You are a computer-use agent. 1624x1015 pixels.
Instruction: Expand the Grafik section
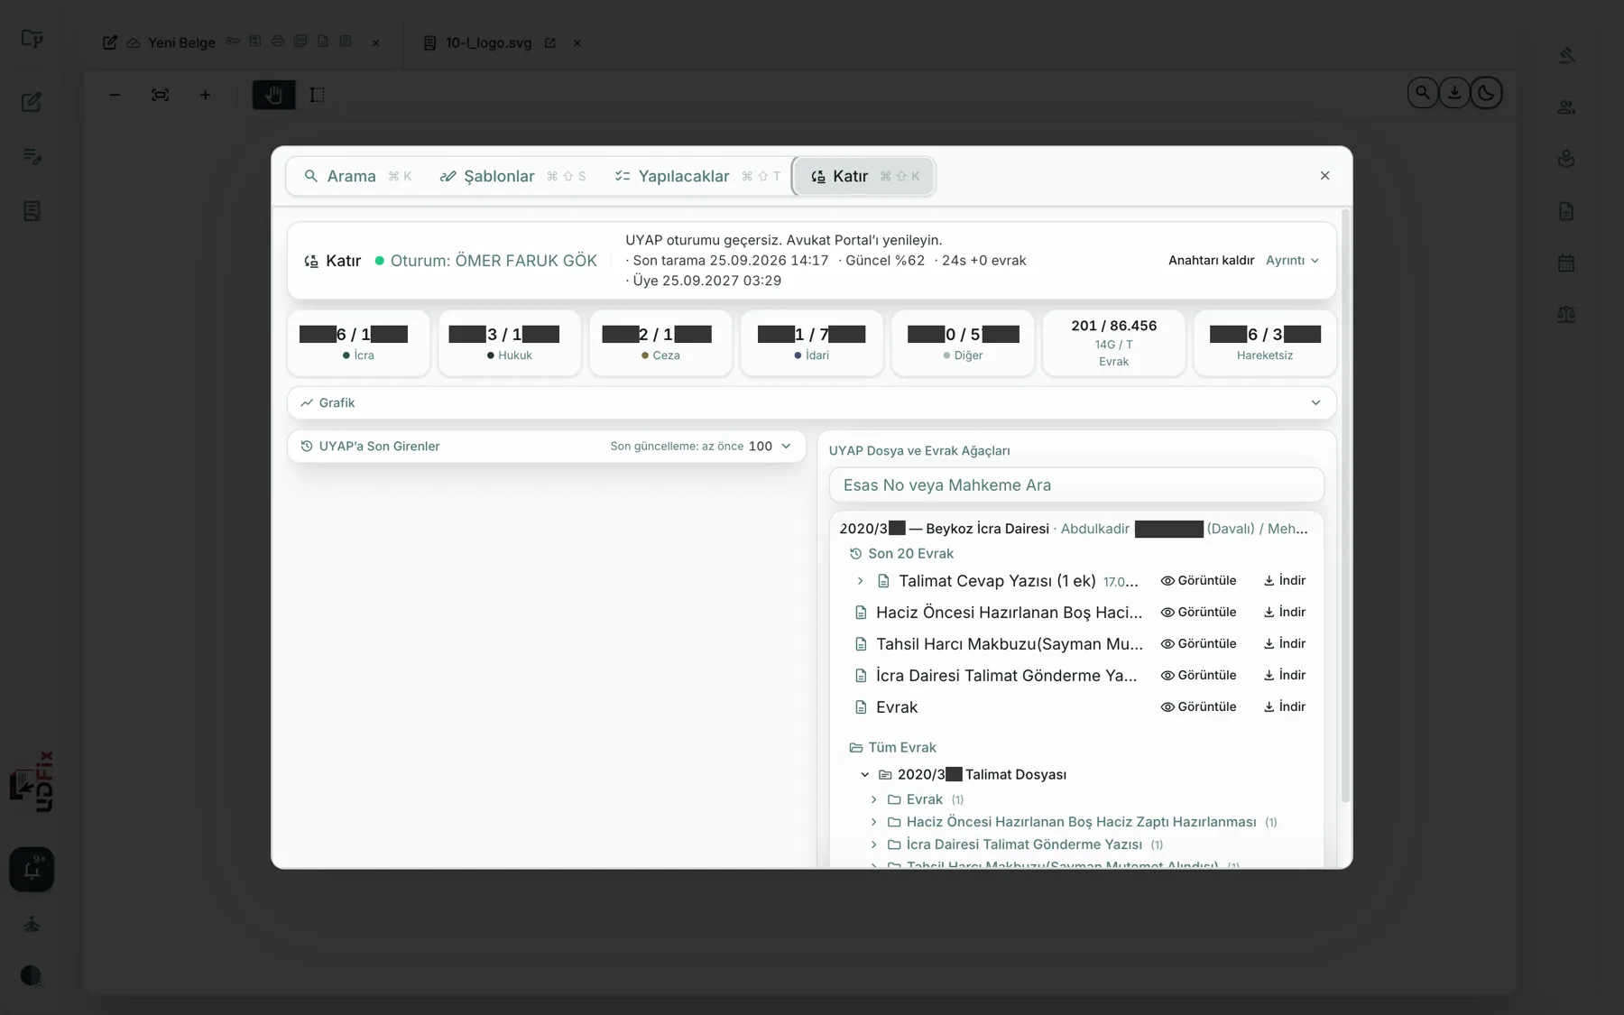click(x=811, y=403)
